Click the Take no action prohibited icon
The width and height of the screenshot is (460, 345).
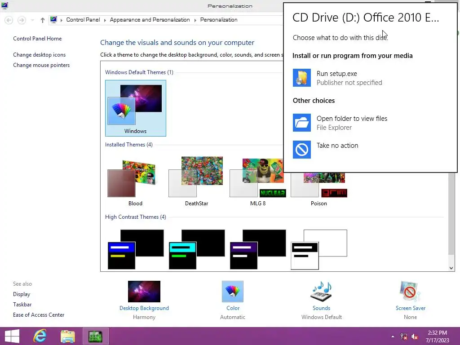pos(301,150)
